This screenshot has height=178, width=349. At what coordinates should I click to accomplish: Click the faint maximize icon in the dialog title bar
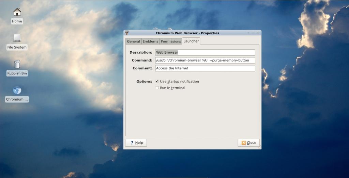coord(253,33)
